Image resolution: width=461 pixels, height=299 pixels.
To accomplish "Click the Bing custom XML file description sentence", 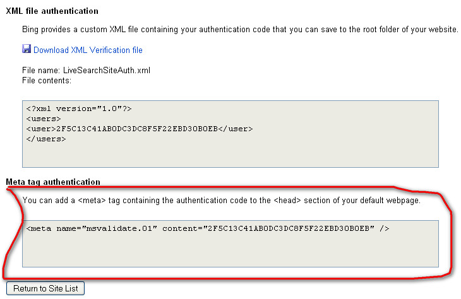I will (240, 30).
